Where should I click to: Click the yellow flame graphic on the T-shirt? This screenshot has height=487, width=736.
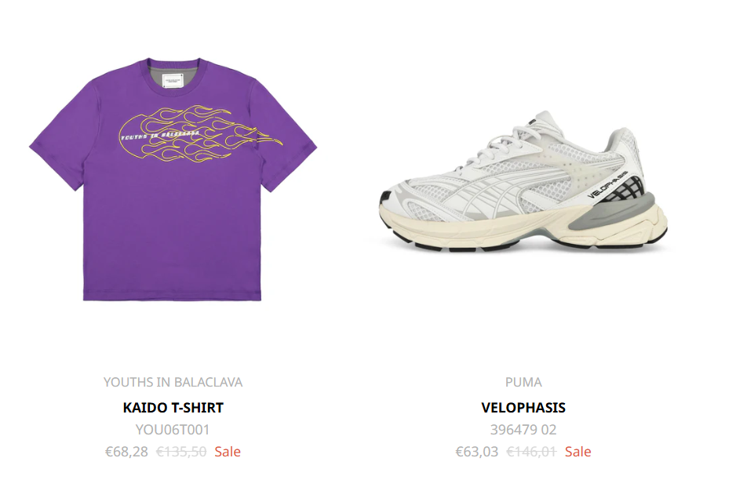point(201,134)
